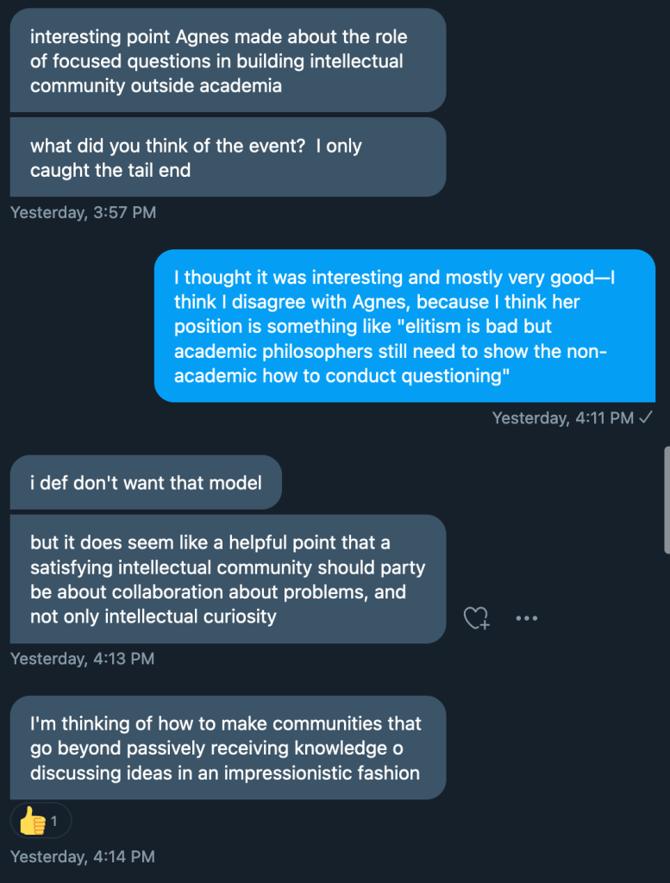Click the "Yesterday, 4:13 PM" timestamp
The image size is (670, 883).
click(x=82, y=659)
